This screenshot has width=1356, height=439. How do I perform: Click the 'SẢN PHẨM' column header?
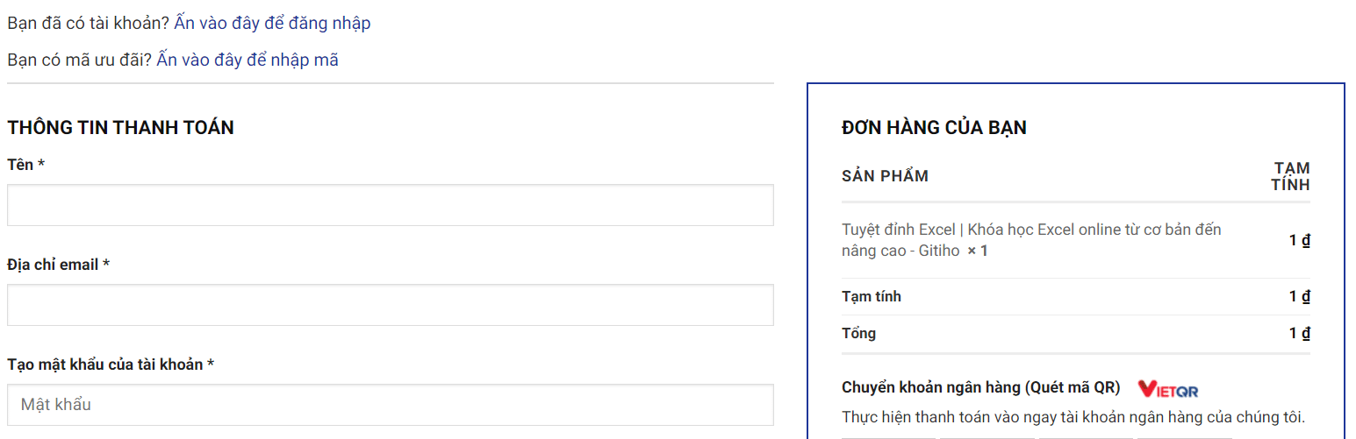point(885,176)
